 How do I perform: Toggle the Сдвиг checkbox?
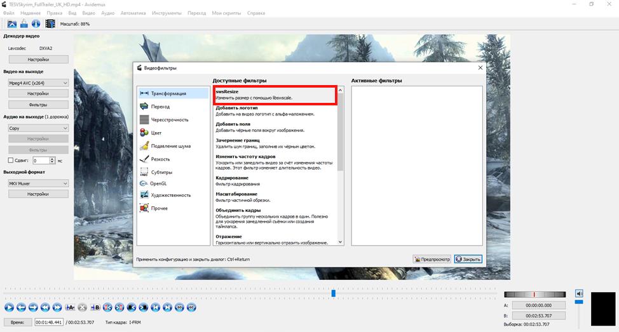(11, 161)
